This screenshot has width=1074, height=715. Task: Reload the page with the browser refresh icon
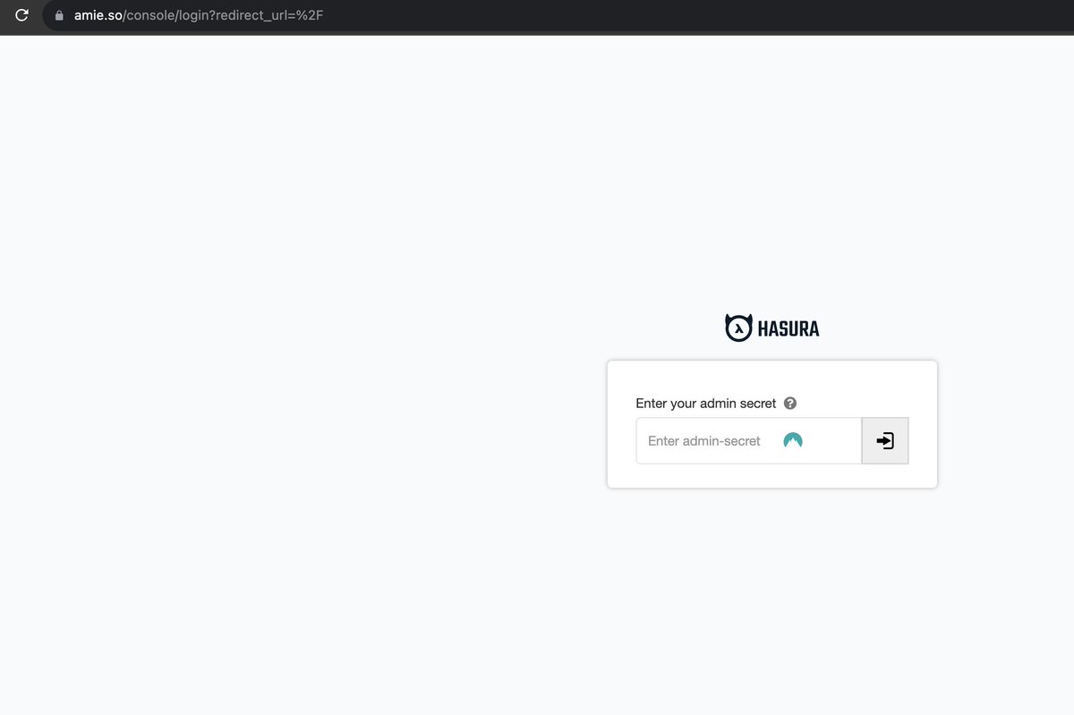pyautogui.click(x=22, y=15)
